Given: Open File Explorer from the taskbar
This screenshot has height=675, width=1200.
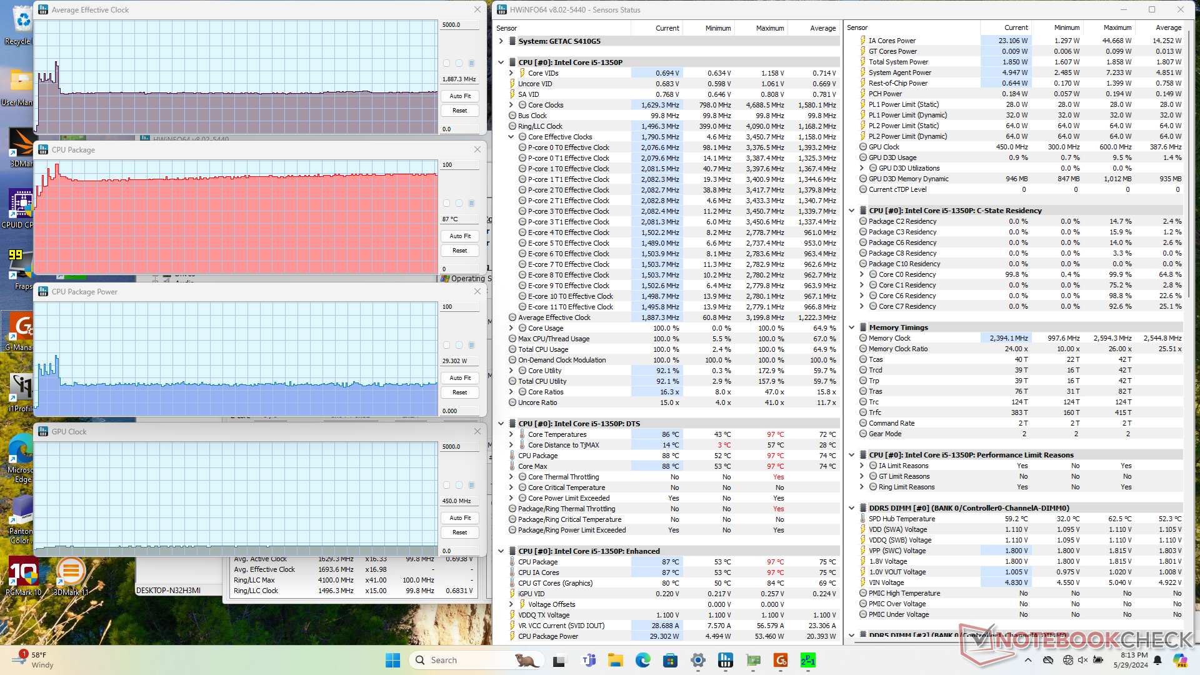Looking at the screenshot, I should click(615, 660).
